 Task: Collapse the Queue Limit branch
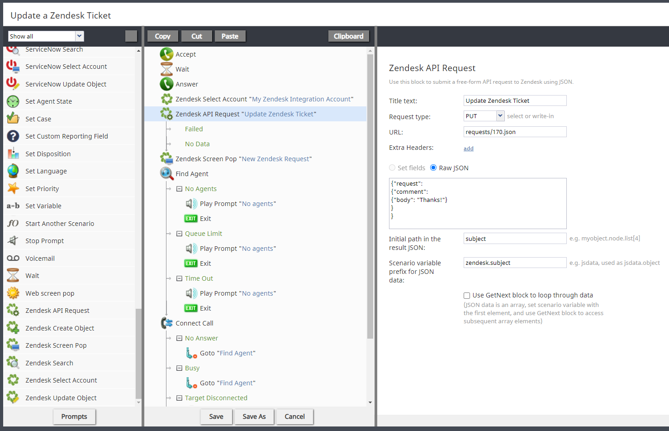point(179,234)
